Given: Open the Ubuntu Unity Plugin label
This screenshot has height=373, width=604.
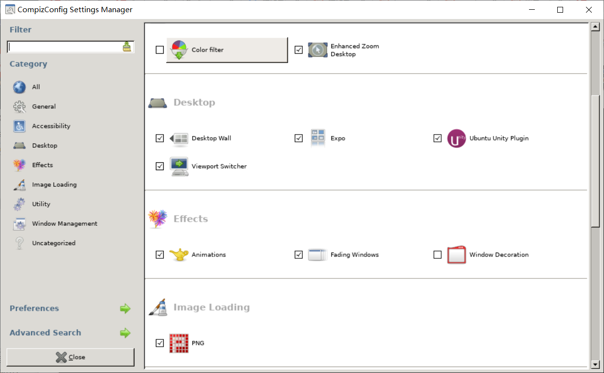Looking at the screenshot, I should click(499, 138).
